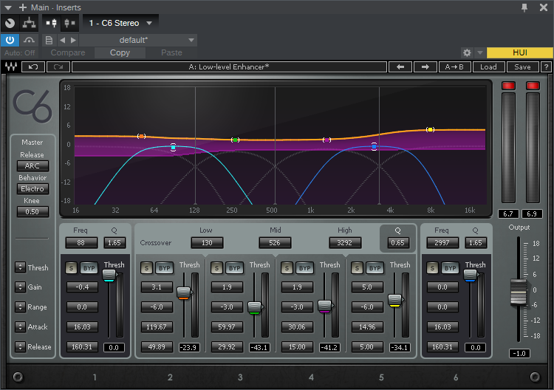Open the preset file document icon
Viewport: 554px width, 390px height.
pyautogui.click(x=49, y=40)
